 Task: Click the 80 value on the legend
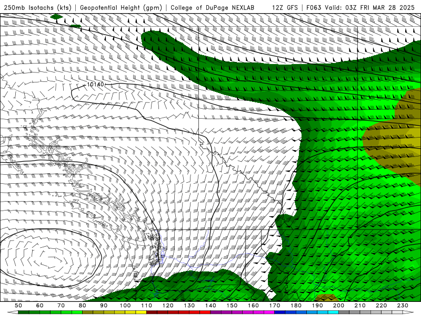click(x=83, y=306)
